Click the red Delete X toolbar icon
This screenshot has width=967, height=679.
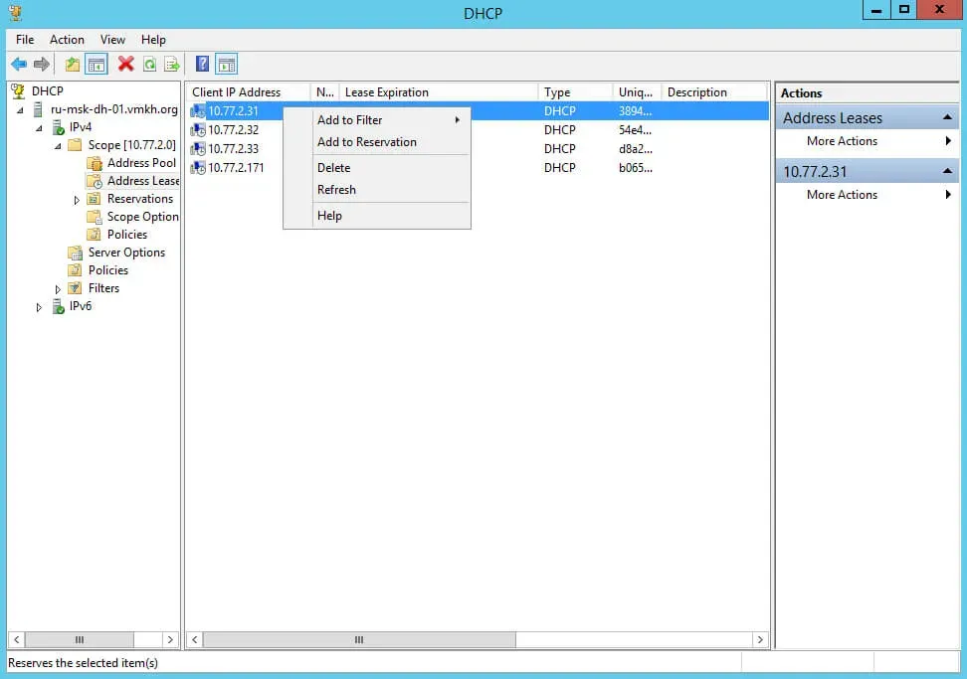125,64
